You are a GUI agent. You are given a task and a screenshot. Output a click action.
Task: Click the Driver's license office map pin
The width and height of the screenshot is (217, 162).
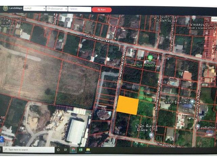194,18
